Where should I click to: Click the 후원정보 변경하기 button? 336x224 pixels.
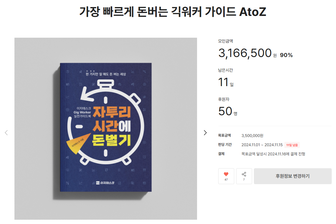click(293, 176)
